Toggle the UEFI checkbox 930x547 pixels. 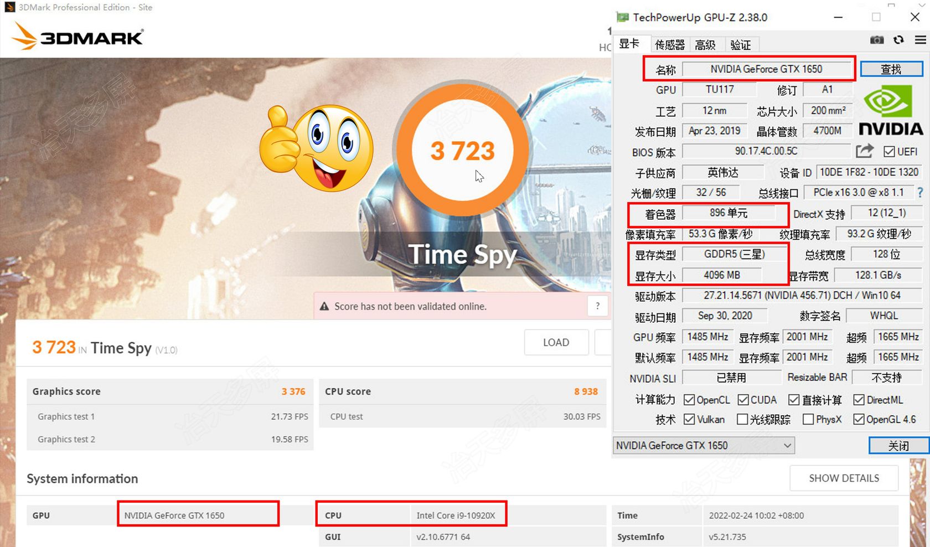[x=889, y=152]
